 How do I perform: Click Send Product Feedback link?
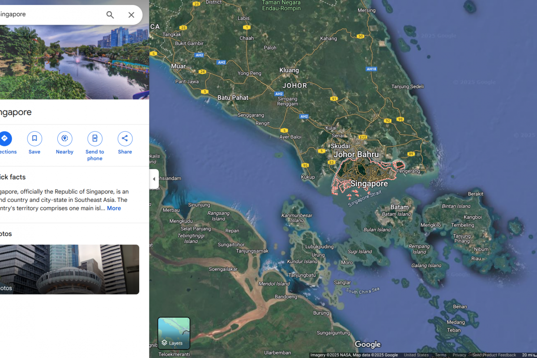[494, 355]
